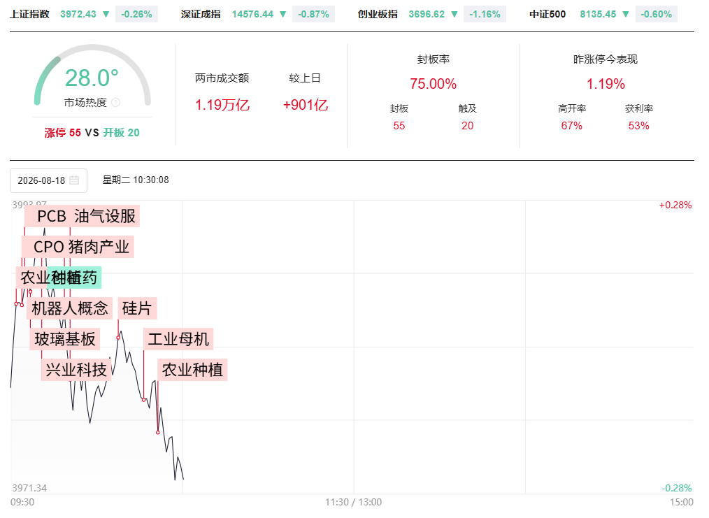Select the 硅片 label on the chart

(137, 308)
